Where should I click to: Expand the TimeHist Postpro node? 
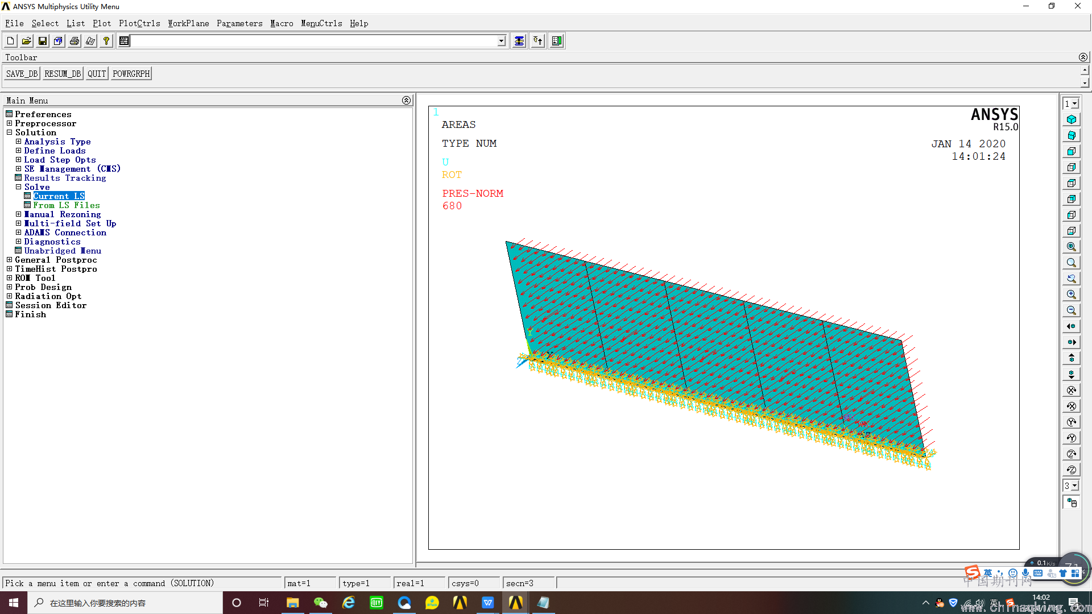click(9, 269)
